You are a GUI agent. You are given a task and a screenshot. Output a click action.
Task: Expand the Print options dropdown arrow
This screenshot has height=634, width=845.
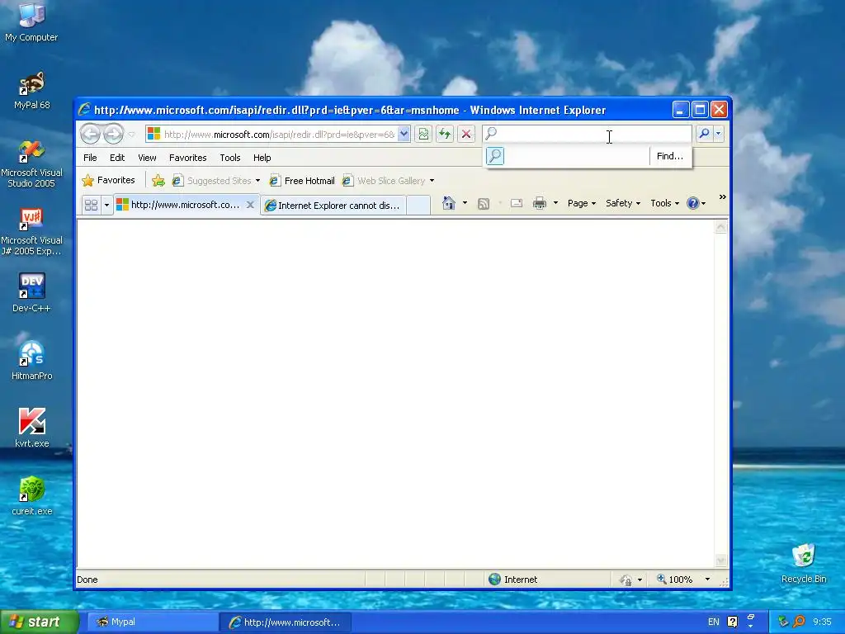[x=555, y=203]
